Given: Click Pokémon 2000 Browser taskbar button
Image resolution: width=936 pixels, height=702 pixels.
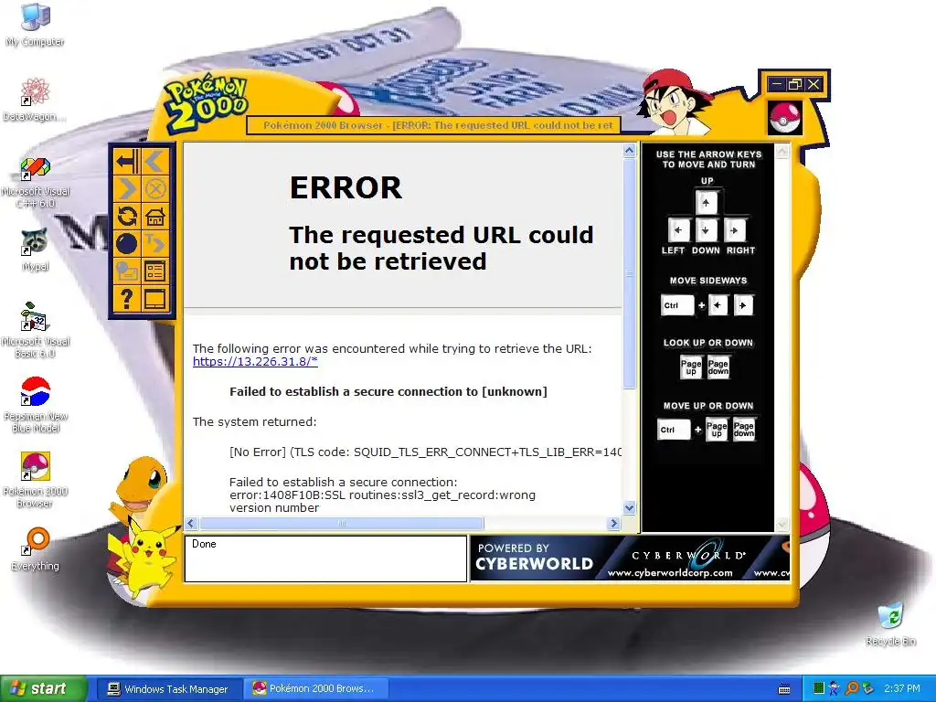Looking at the screenshot, I should 314,688.
